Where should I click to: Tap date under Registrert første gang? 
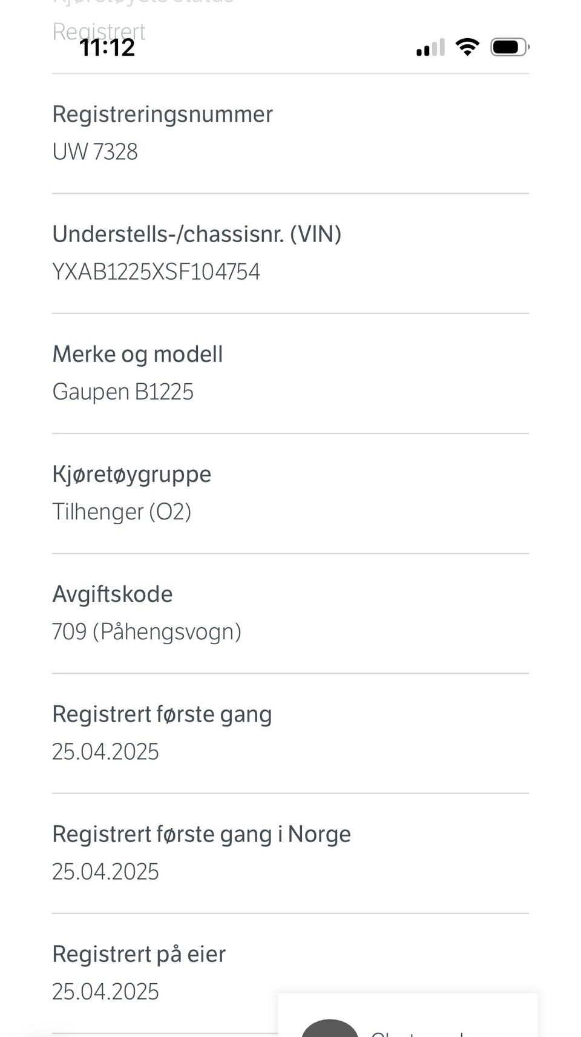coord(105,752)
